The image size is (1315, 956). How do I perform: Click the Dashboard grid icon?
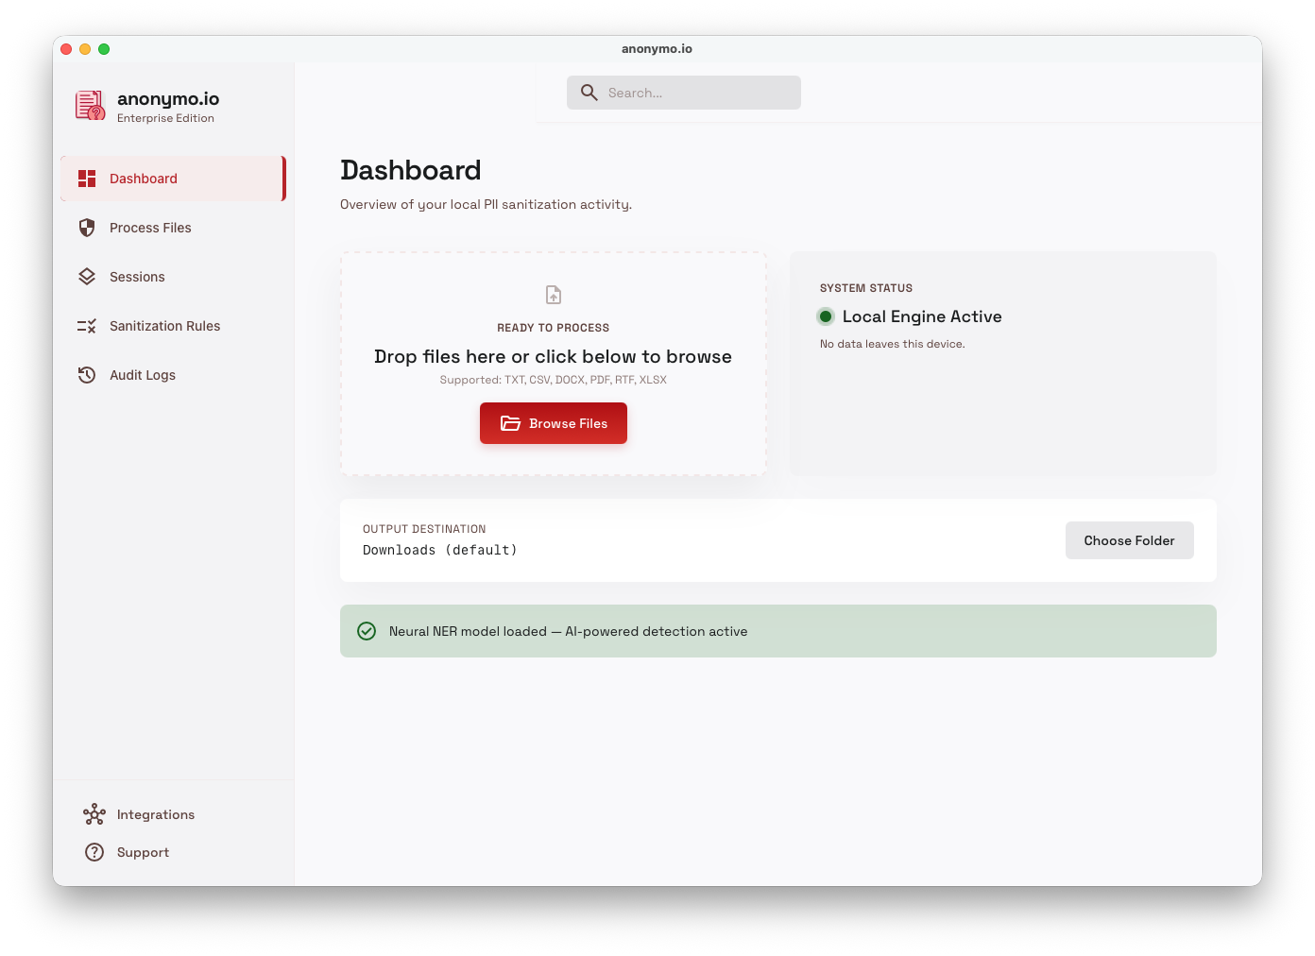pyautogui.click(x=87, y=179)
